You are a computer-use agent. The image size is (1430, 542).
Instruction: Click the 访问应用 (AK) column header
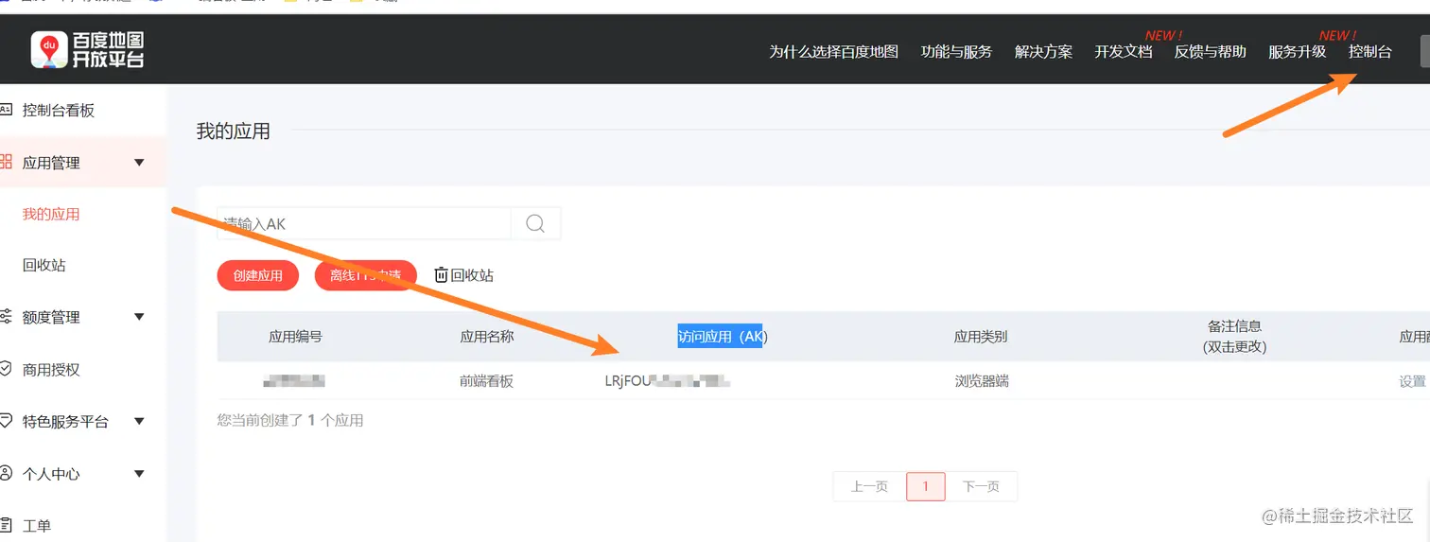click(721, 336)
